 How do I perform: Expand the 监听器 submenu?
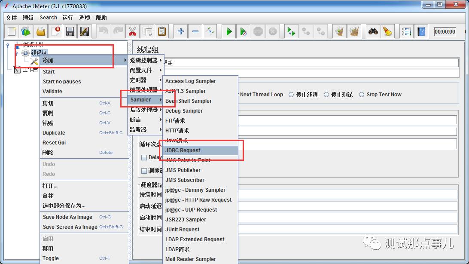tap(145, 129)
